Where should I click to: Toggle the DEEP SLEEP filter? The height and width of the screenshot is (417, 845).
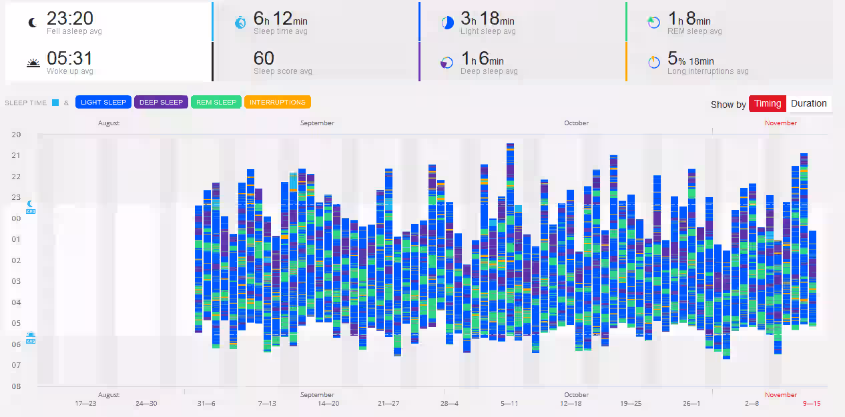pyautogui.click(x=161, y=102)
